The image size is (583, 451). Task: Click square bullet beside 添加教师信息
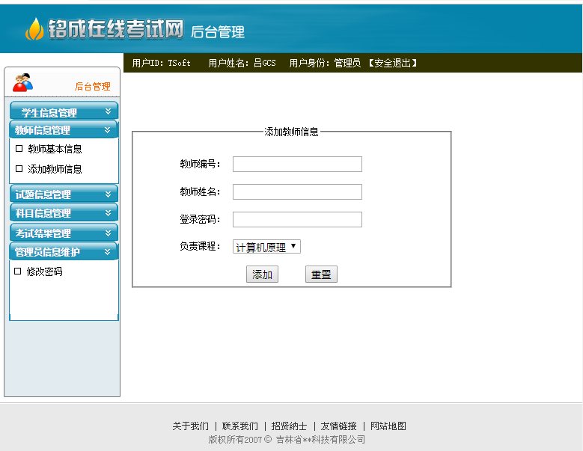(19, 169)
